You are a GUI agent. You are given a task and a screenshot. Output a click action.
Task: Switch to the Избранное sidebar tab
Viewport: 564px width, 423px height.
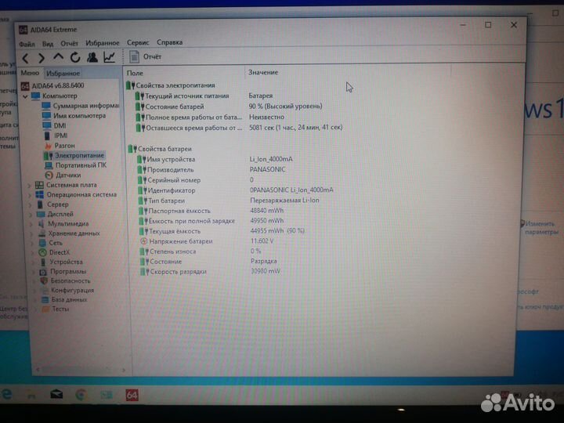[63, 74]
